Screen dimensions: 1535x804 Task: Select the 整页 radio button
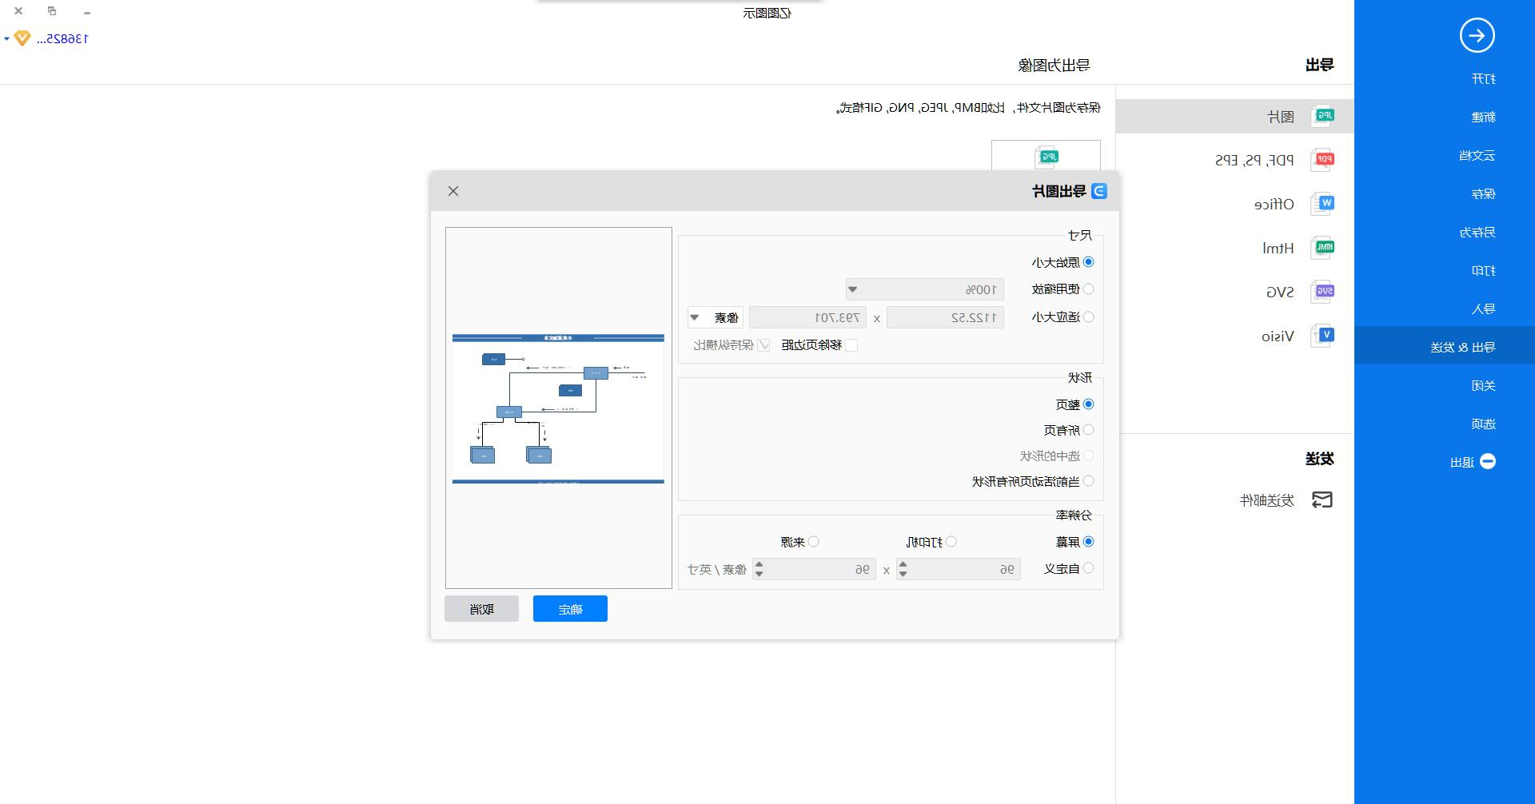pos(1088,404)
